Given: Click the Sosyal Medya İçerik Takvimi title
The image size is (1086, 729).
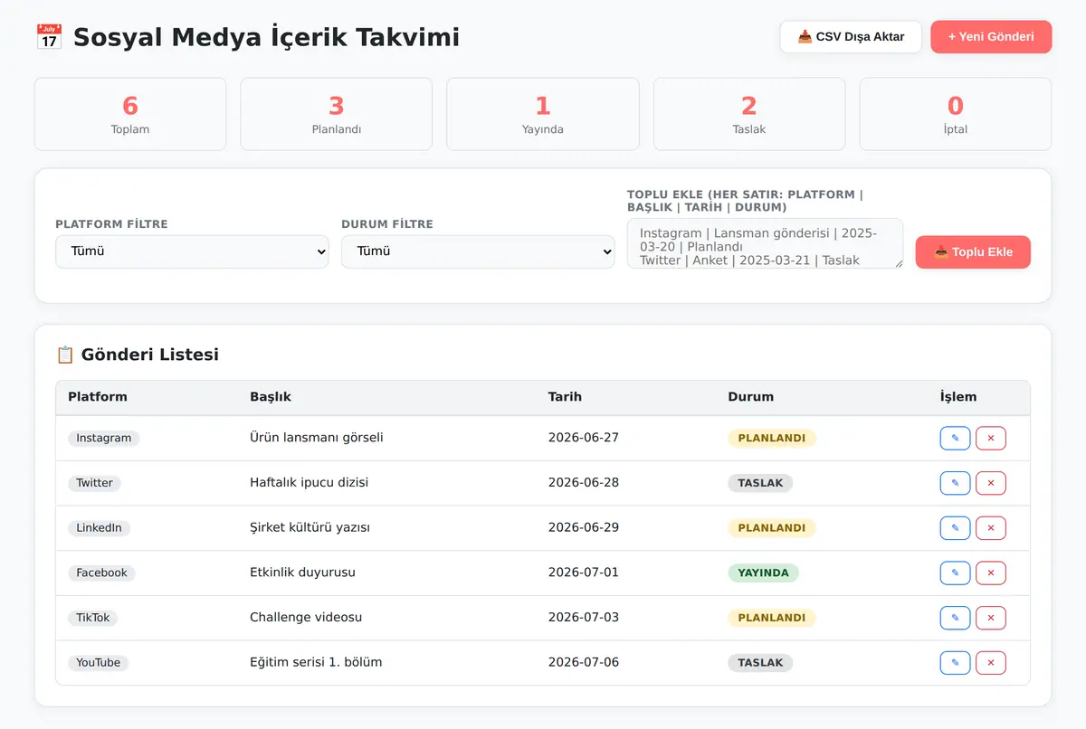Looking at the screenshot, I should tap(266, 37).
